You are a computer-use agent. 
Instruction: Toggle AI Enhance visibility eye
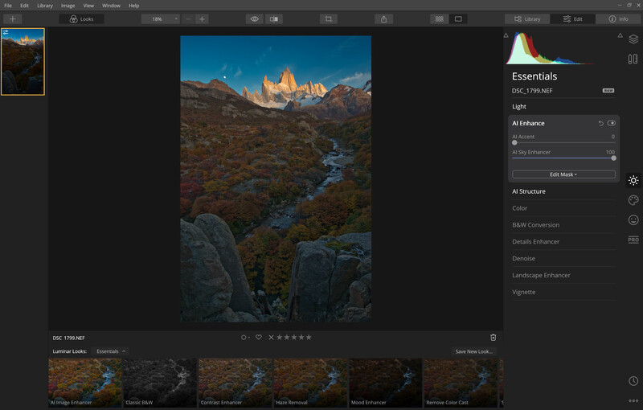click(x=612, y=123)
